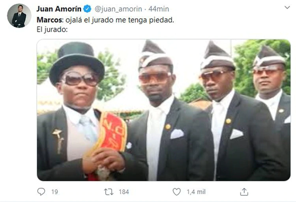This screenshot has height=202, width=296.
Task: Open the @juan_amorin handle link
Action: point(115,9)
